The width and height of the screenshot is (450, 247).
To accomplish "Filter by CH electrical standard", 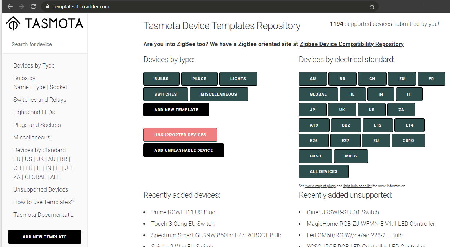I will (372, 79).
